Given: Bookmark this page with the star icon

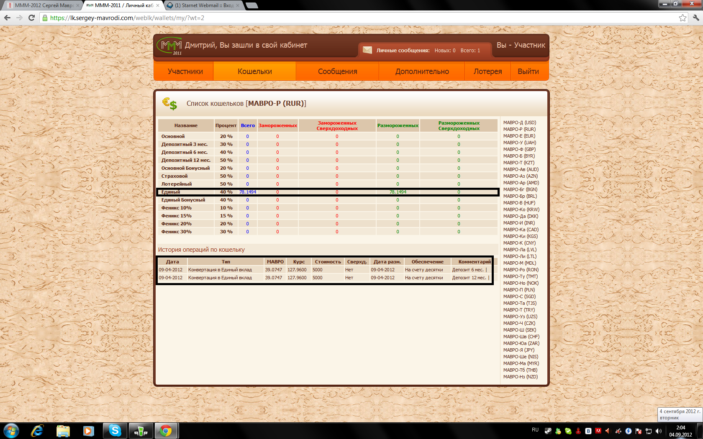Looking at the screenshot, I should (x=683, y=18).
